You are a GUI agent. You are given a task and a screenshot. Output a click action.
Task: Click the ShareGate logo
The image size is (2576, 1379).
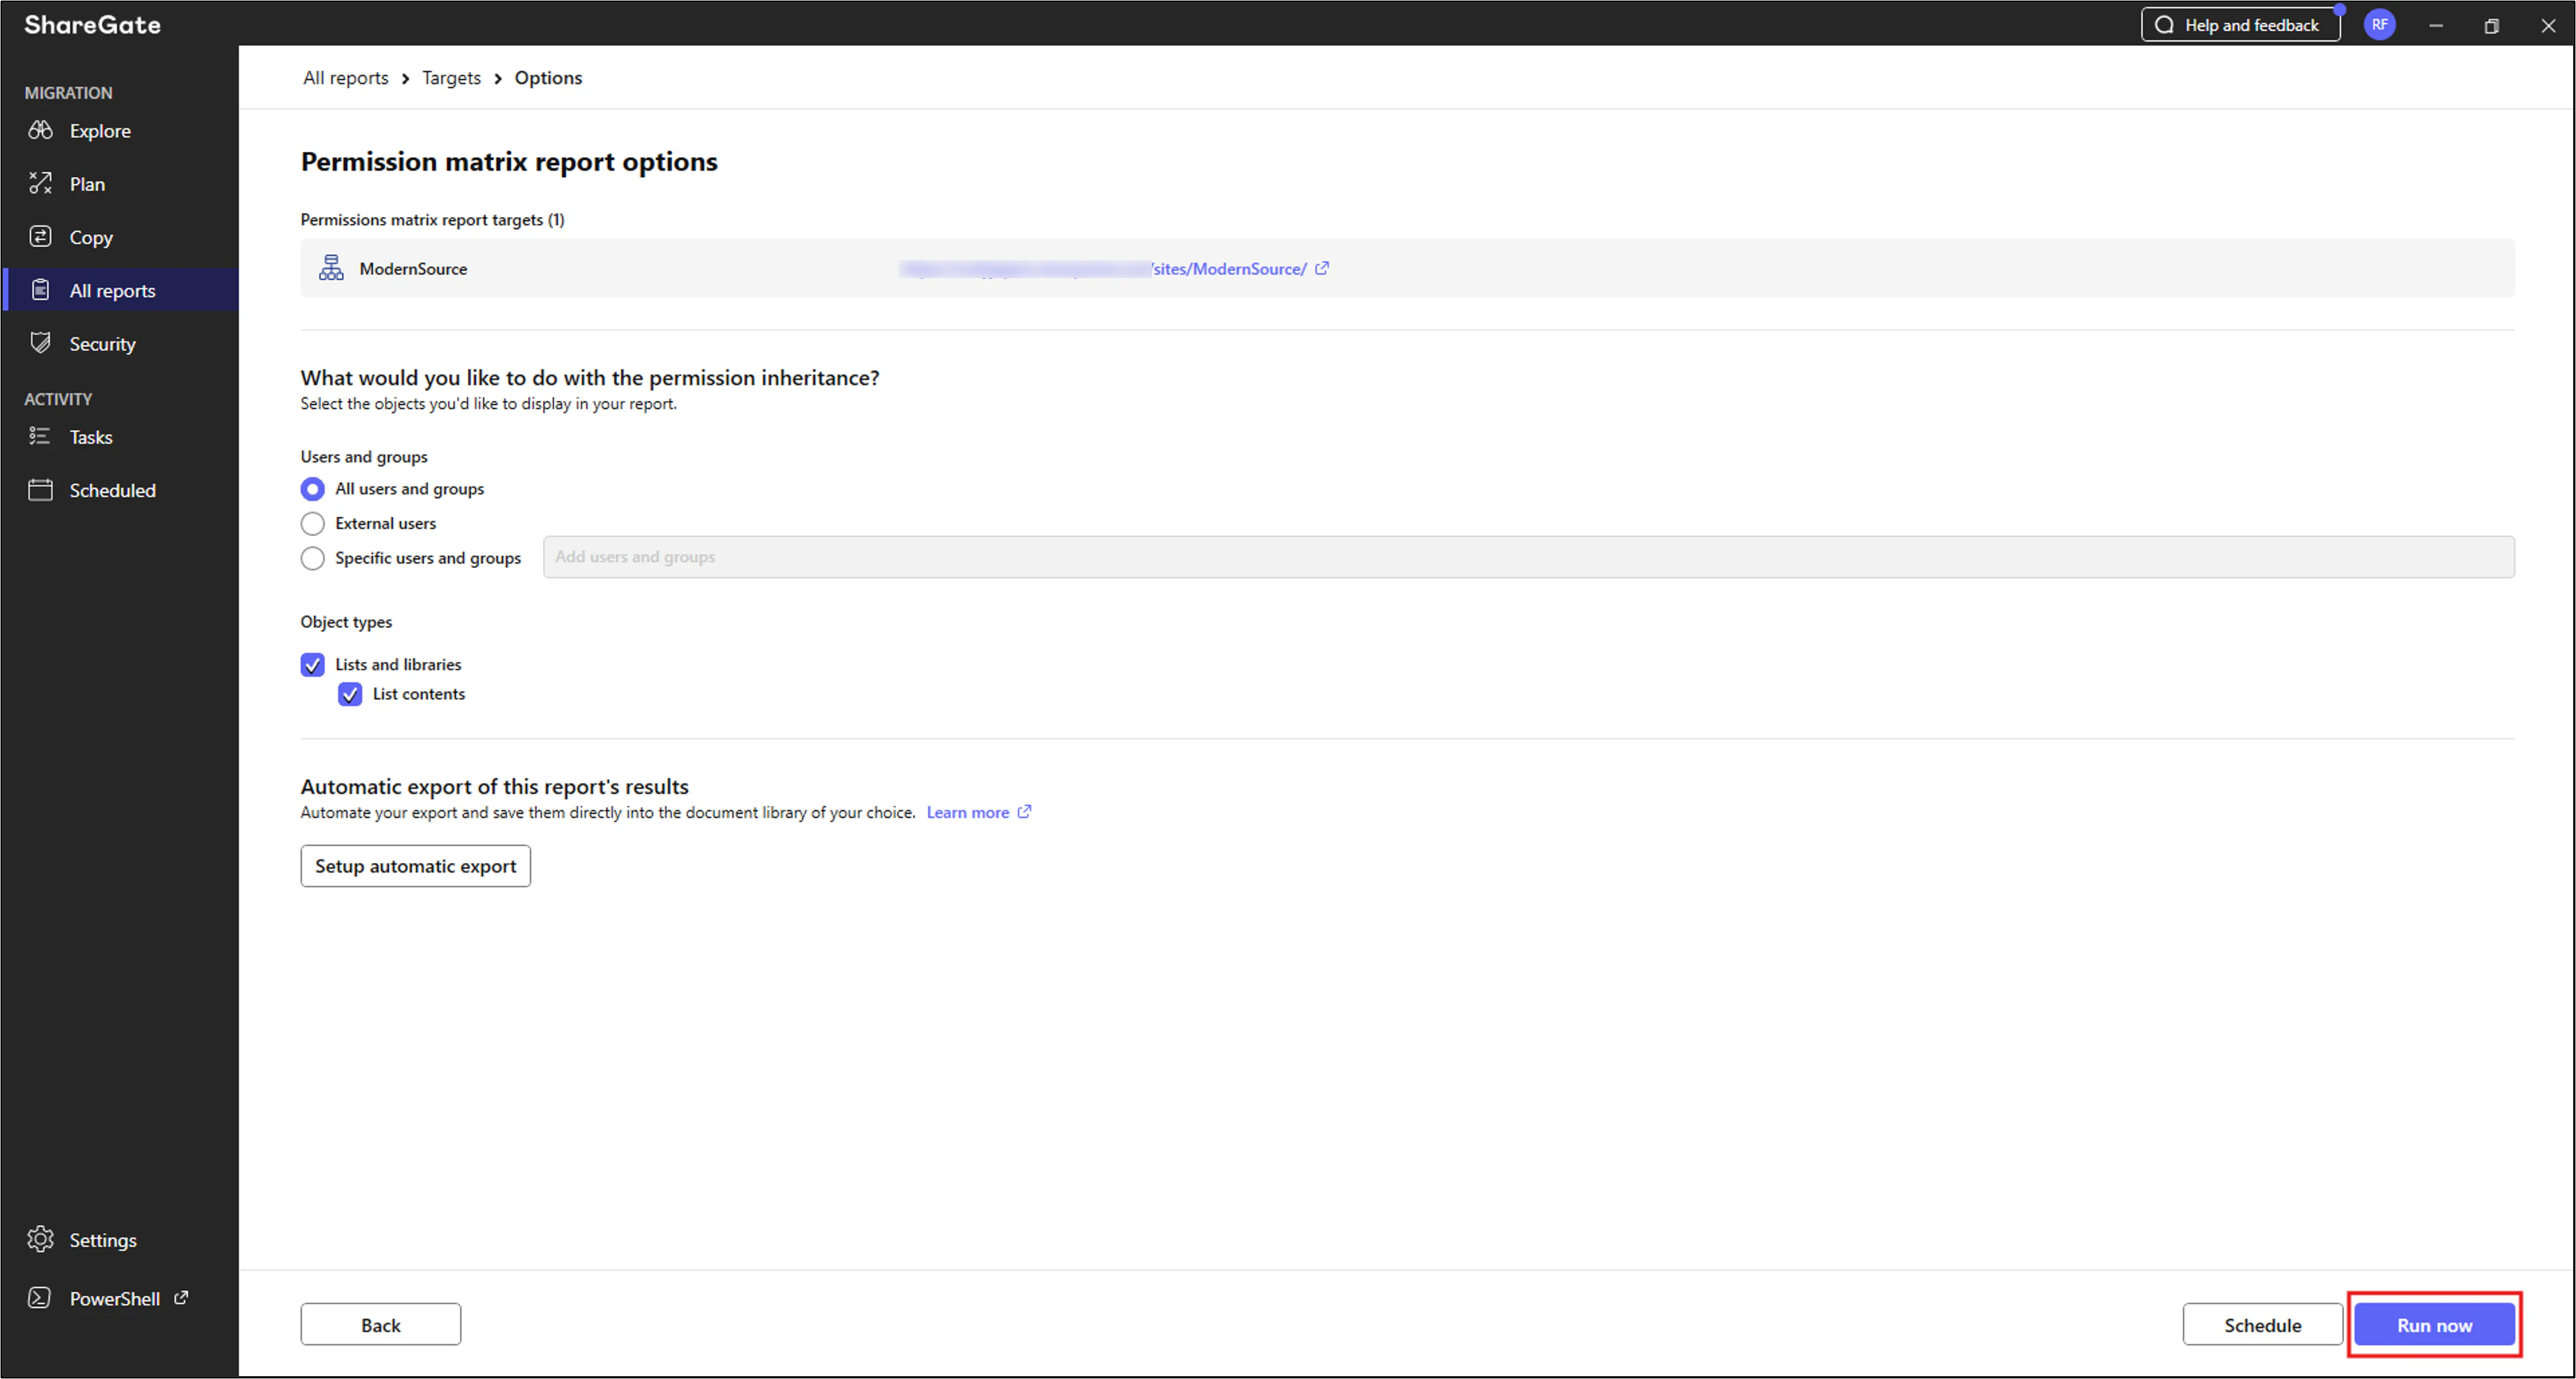coord(92,24)
